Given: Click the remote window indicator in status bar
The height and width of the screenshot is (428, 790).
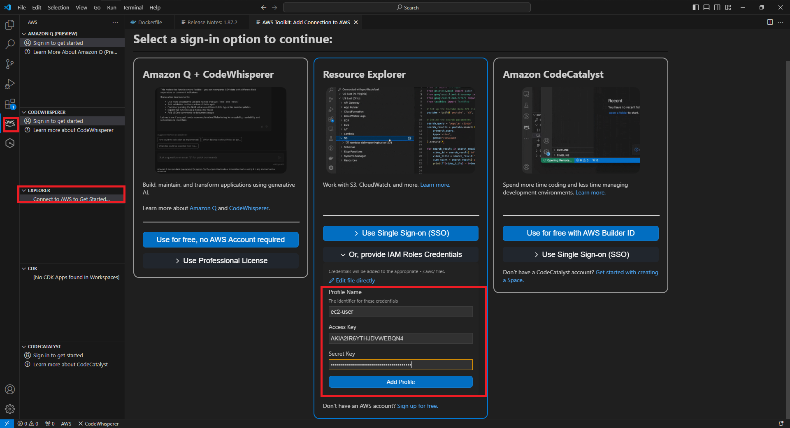Looking at the screenshot, I should point(7,423).
